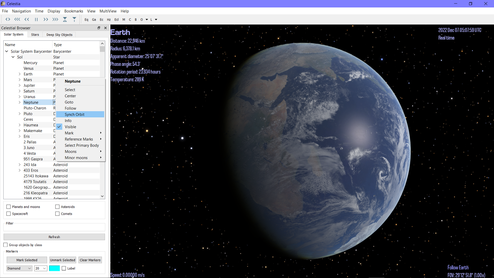The width and height of the screenshot is (494, 278).
Task: Toggle the Ga galactic grid button
Action: [94, 20]
